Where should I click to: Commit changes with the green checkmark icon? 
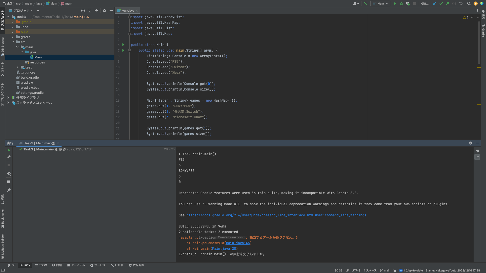click(x=441, y=4)
